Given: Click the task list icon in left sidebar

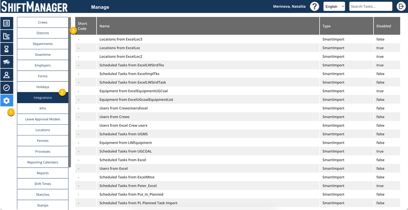Looking at the screenshot, I should coord(7,23).
